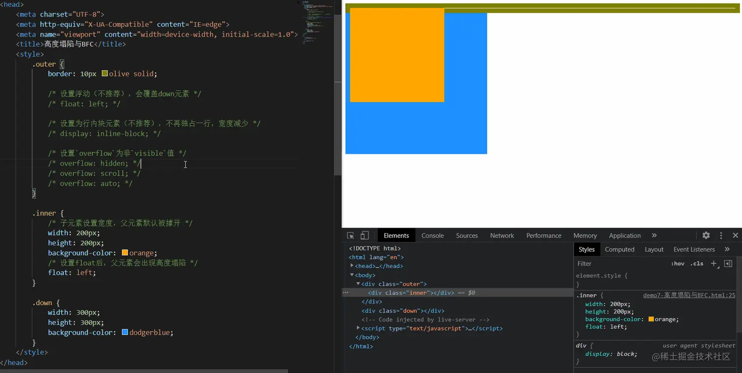This screenshot has height=373, width=742.
Task: Click 'float: left;' in .inner code rule
Action: pyautogui.click(x=72, y=273)
